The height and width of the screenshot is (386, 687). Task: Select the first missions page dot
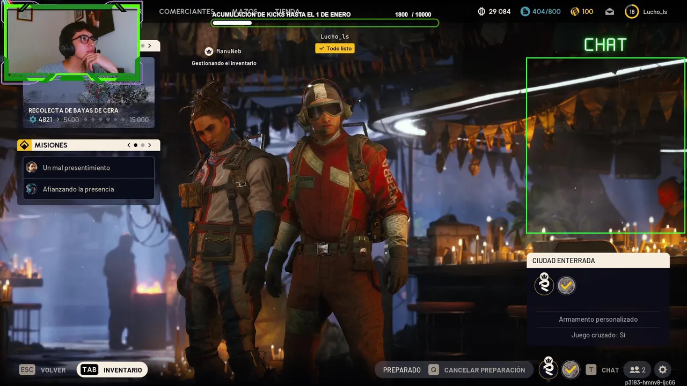pos(136,145)
